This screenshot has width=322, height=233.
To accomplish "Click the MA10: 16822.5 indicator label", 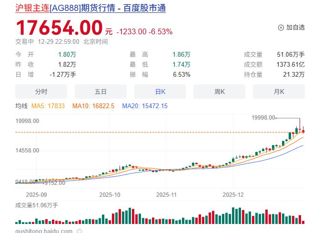I will [x=93, y=106].
